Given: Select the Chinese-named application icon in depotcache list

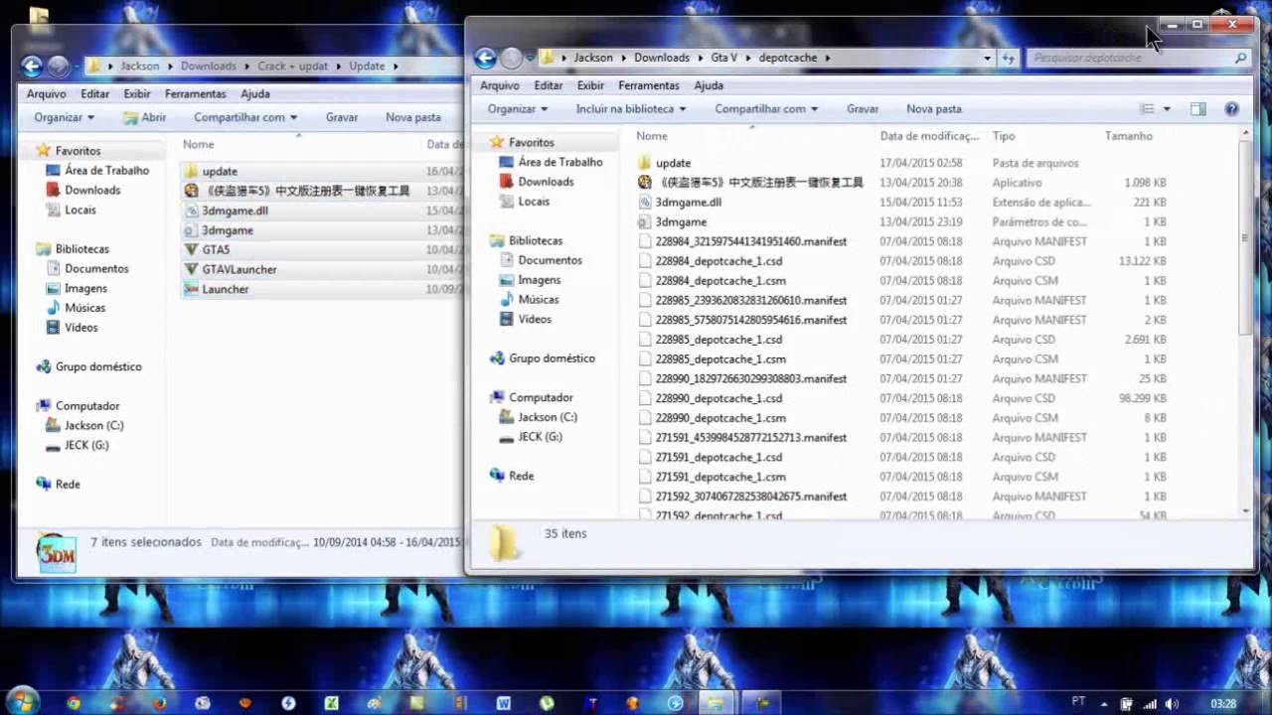Looking at the screenshot, I should 644,183.
